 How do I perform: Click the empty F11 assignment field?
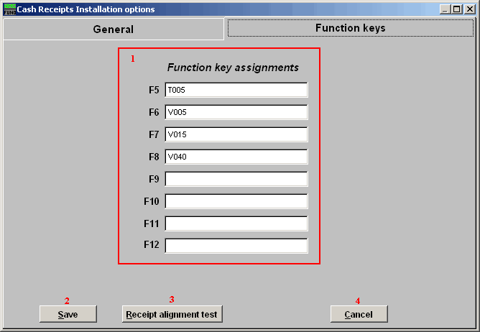click(x=236, y=223)
